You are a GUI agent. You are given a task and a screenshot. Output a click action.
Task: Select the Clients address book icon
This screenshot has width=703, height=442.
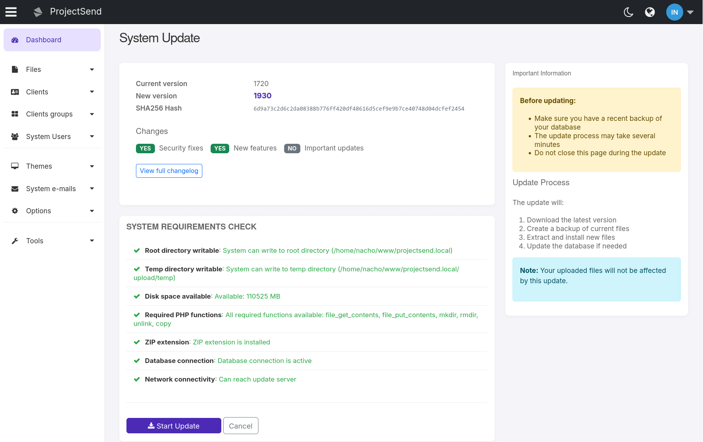pyautogui.click(x=15, y=92)
